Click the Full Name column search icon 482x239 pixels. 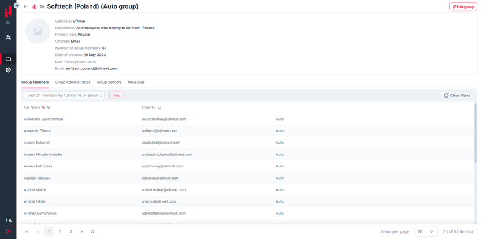[49, 107]
